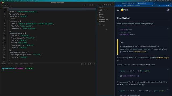Click the New File icon in Explorer
The width and height of the screenshot is (172, 96).
104,5
